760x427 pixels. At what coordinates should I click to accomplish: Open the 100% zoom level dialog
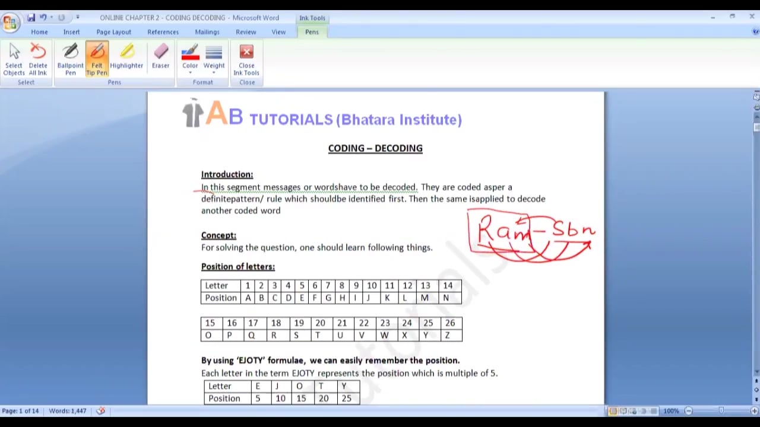point(671,411)
